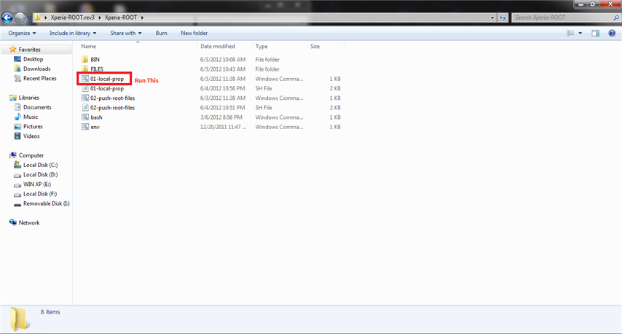Click the search magnifier icon
Image resolution: width=622 pixels, height=334 pixels.
[x=616, y=18]
